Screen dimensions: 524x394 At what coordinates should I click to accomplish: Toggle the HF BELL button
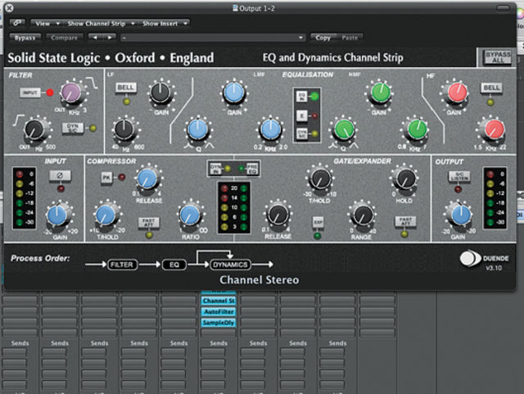pos(491,88)
